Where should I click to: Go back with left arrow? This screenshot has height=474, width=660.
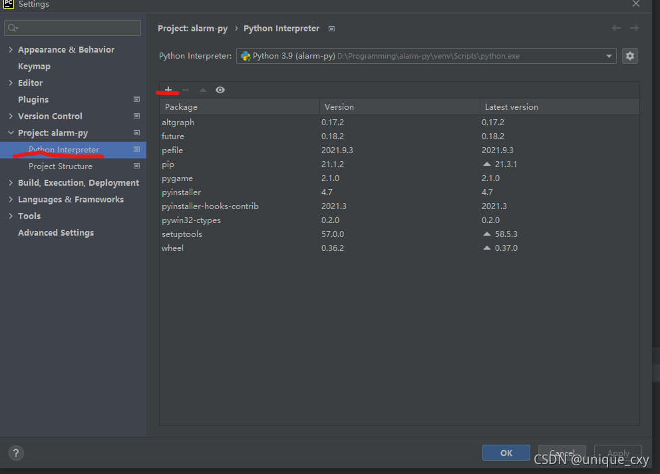click(616, 28)
